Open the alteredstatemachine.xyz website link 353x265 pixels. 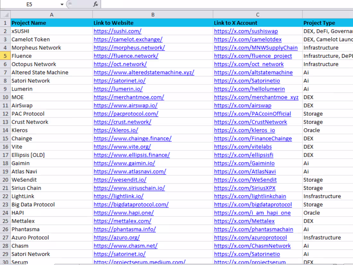pyautogui.click(x=144, y=73)
